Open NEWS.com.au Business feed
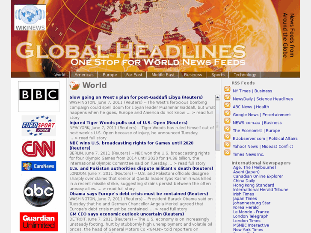The height and width of the screenshot is (233, 311). (x=257, y=123)
